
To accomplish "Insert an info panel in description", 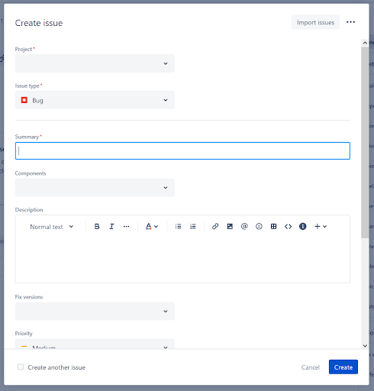I will [303, 226].
